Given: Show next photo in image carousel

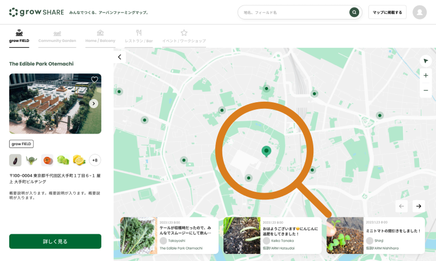Looking at the screenshot, I should click(94, 103).
